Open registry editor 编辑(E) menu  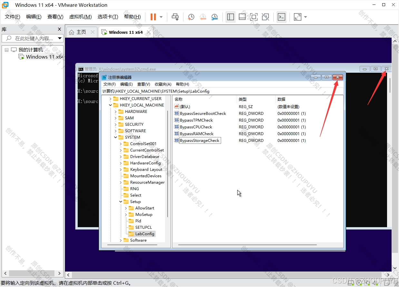pyautogui.click(x=126, y=84)
